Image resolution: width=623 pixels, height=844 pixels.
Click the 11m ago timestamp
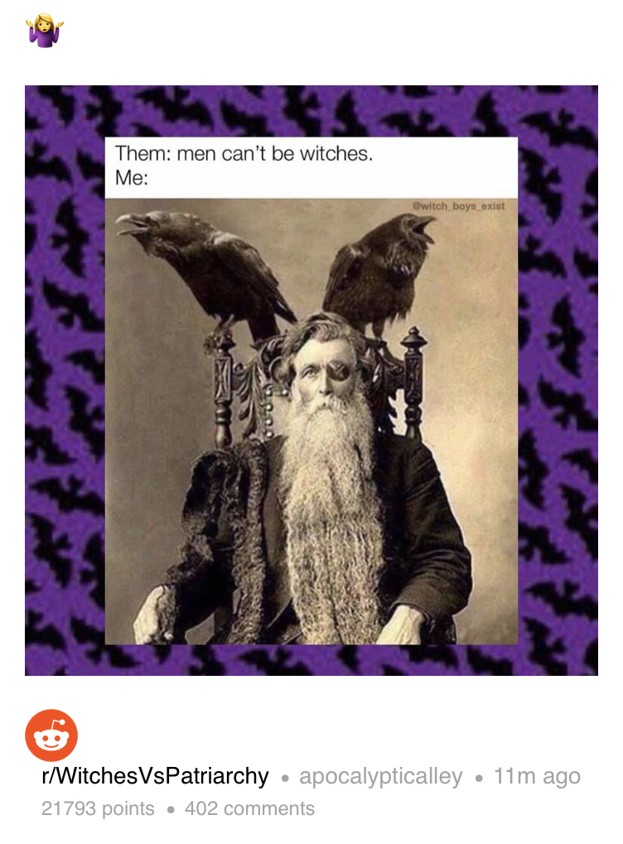(537, 775)
